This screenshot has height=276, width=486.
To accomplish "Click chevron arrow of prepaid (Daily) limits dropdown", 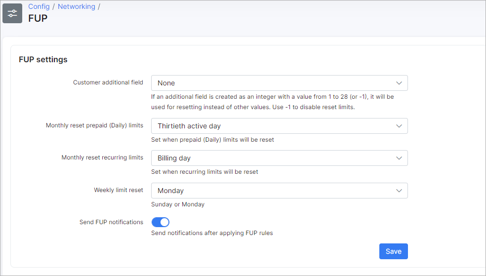I will (x=399, y=126).
